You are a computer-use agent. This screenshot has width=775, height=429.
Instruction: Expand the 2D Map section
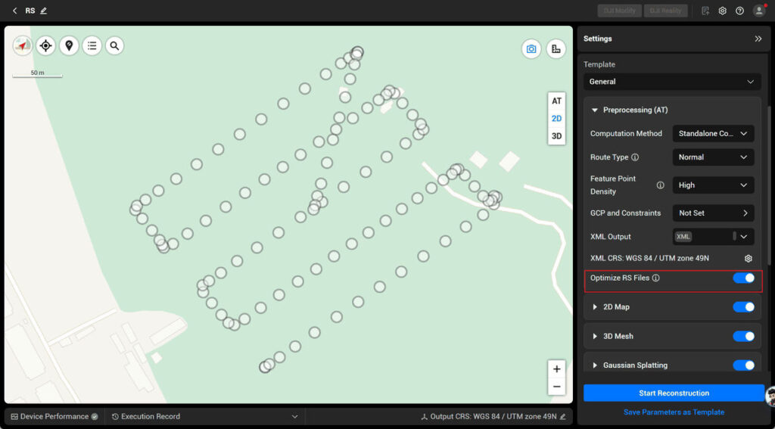coord(595,307)
